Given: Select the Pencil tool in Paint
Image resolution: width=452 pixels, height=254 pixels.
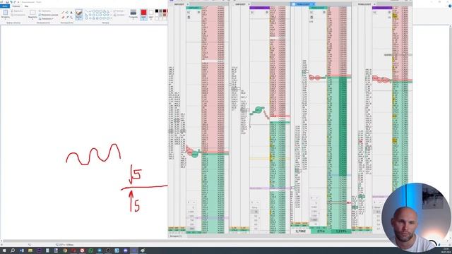Looking at the screenshot, I should (x=63, y=13).
